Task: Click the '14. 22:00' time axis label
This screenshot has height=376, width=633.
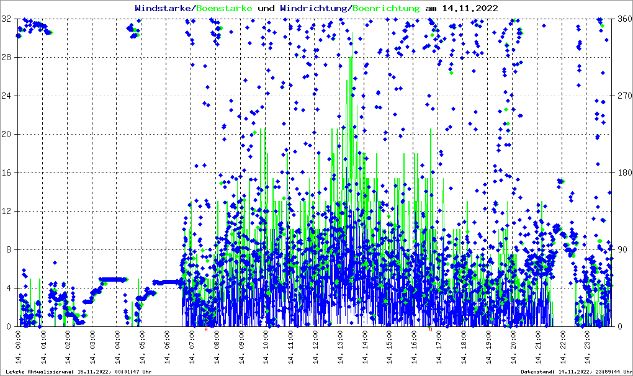Action: tap(562, 347)
